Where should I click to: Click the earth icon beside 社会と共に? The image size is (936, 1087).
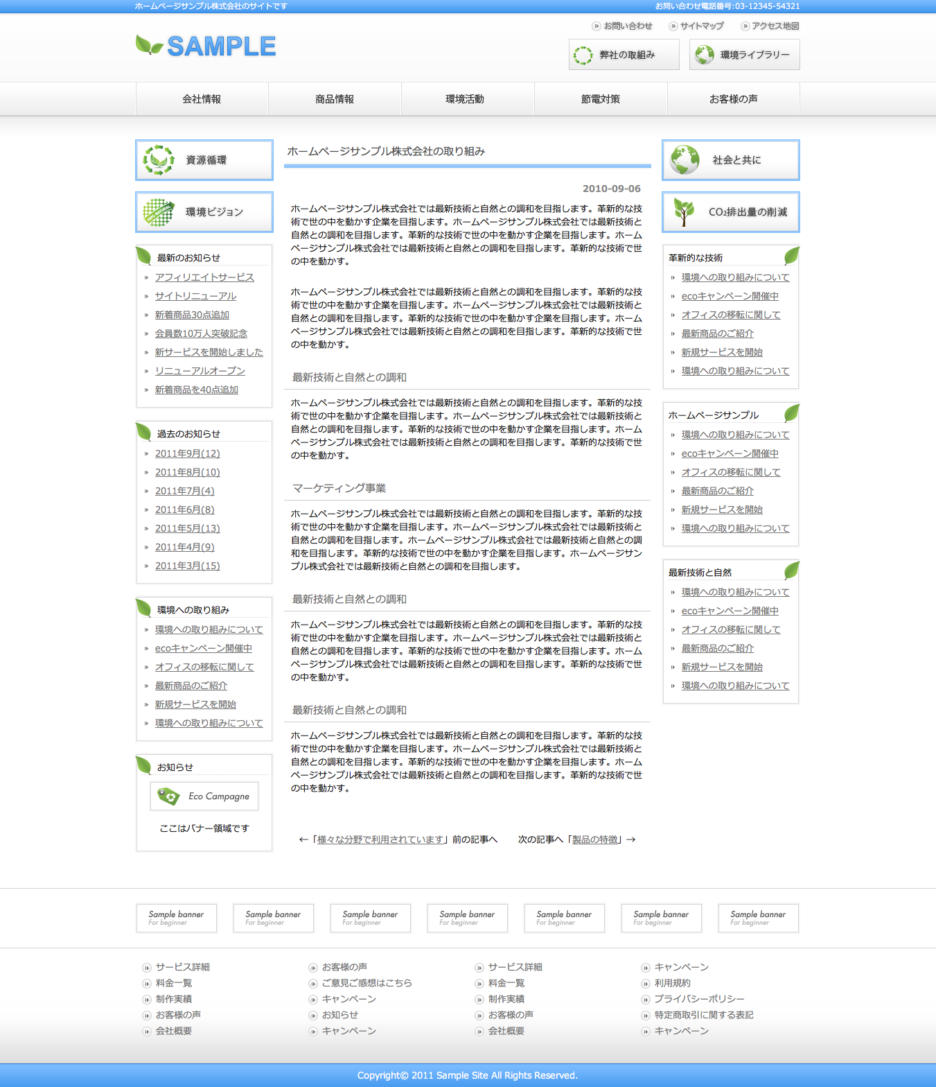(x=685, y=160)
